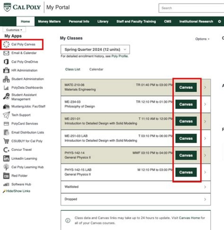This screenshot has width=224, height=230.
Task: Click the Hide/Show Links key icon
Action: click(4, 191)
